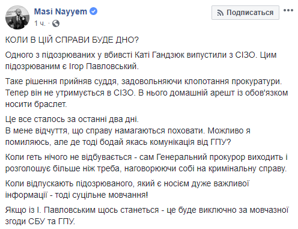The width and height of the screenshot is (298, 229).
Task: Click the RSS feed icon in Подписаться
Action: pyautogui.click(x=220, y=13)
